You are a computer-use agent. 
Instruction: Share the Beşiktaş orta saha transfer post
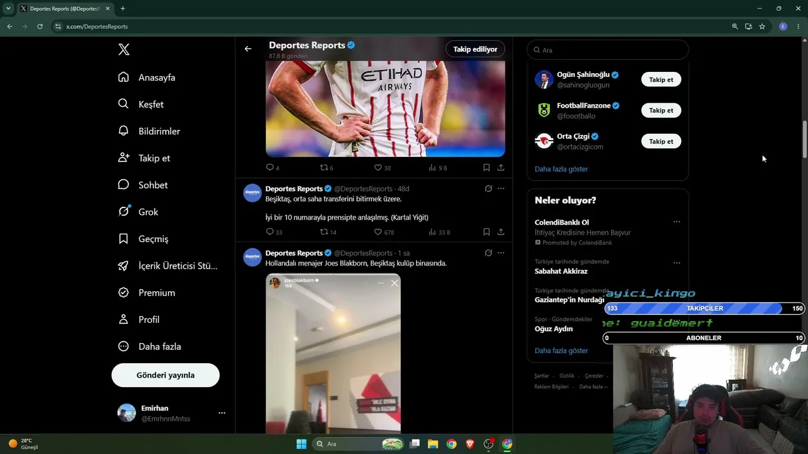501,232
